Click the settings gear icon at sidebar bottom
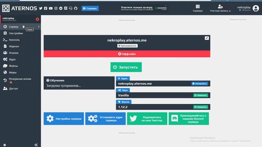The width and height of the screenshot is (262, 147). (5, 145)
